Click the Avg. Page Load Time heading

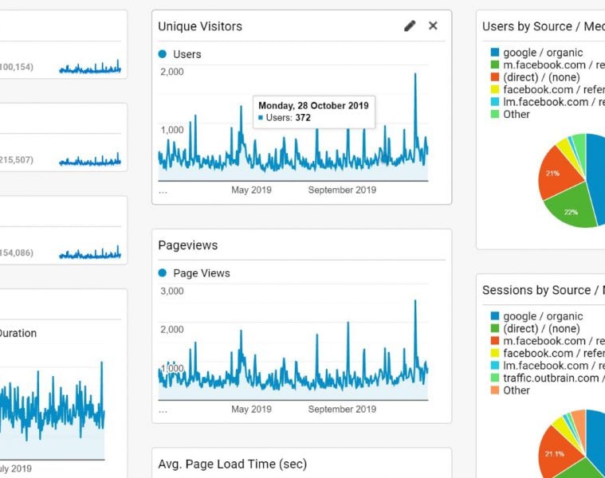click(232, 464)
